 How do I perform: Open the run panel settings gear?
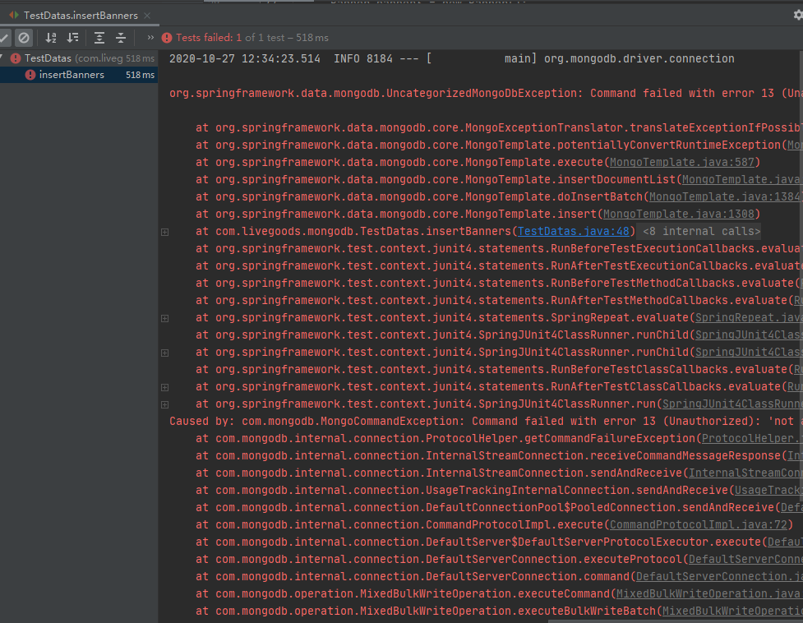coord(798,15)
